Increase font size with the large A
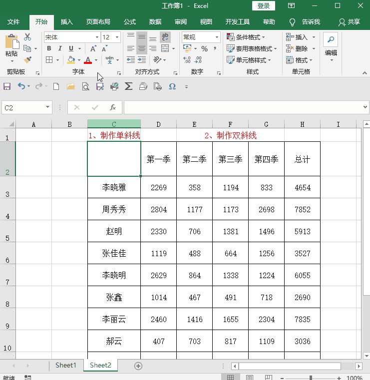Screen dimensions: 370x380 [x=93, y=49]
